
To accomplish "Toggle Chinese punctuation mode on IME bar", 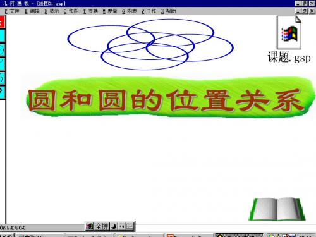I will [121, 227].
